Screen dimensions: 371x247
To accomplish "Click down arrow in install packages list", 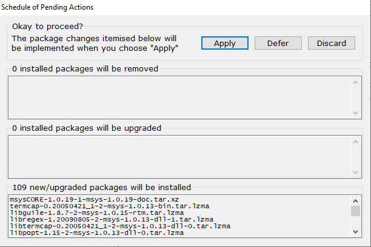I will click(x=355, y=232).
